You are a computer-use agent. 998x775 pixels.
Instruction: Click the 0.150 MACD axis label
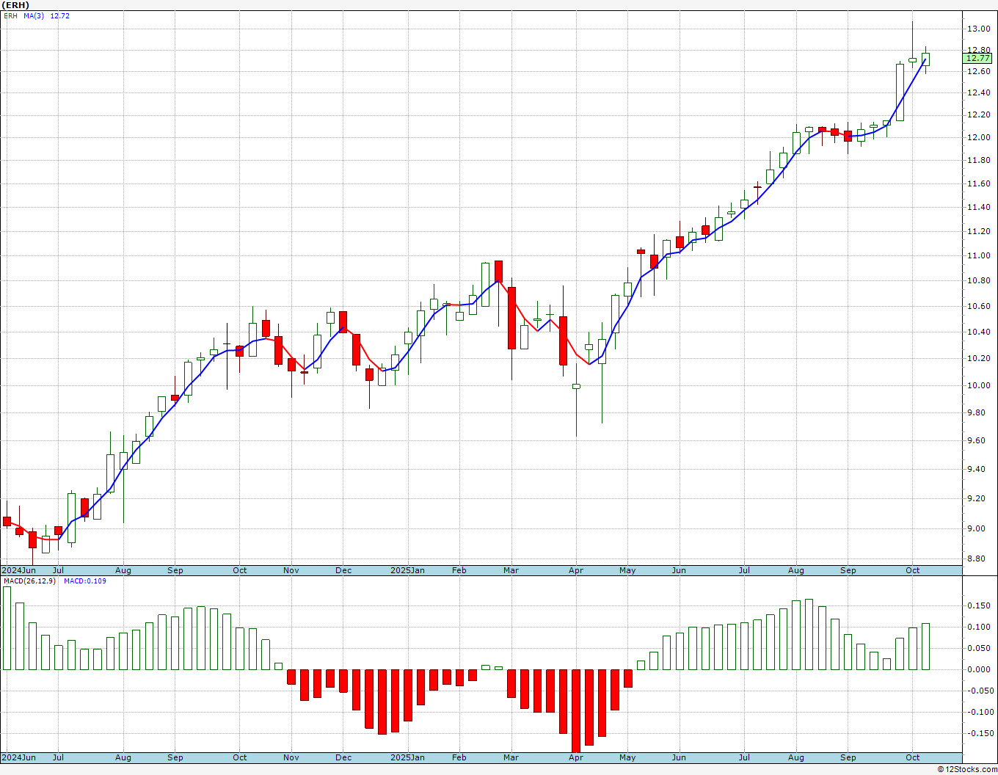click(x=978, y=605)
